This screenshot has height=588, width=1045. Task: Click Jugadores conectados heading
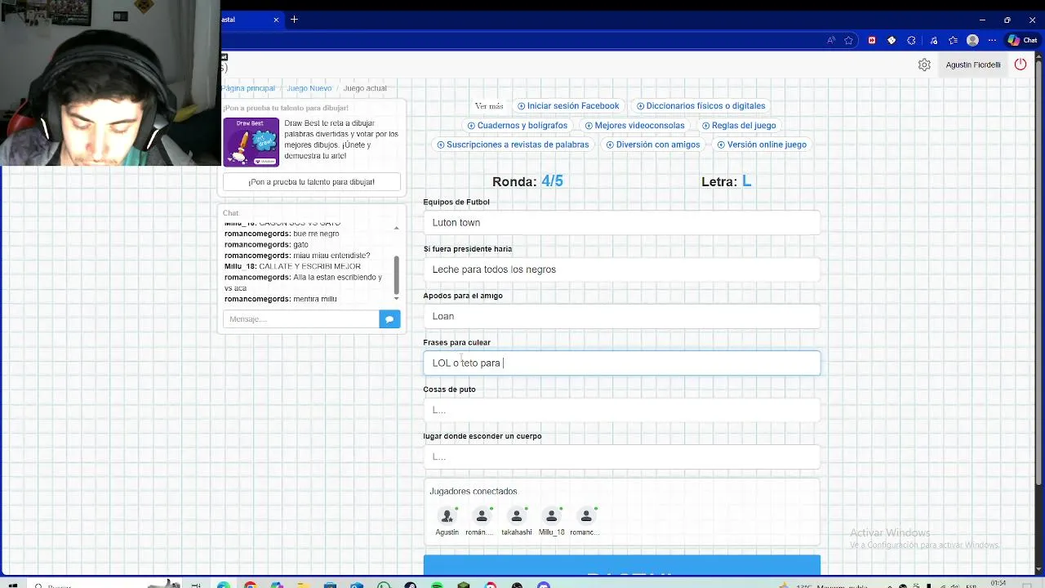coord(474,492)
